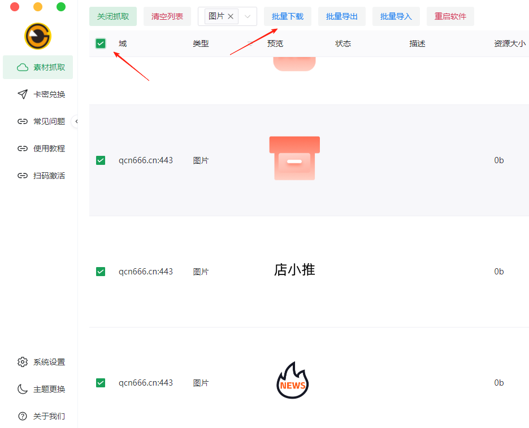Screen dimensions: 529x428
Task: Click the link icon beside 使用教程
Action: 22,148
